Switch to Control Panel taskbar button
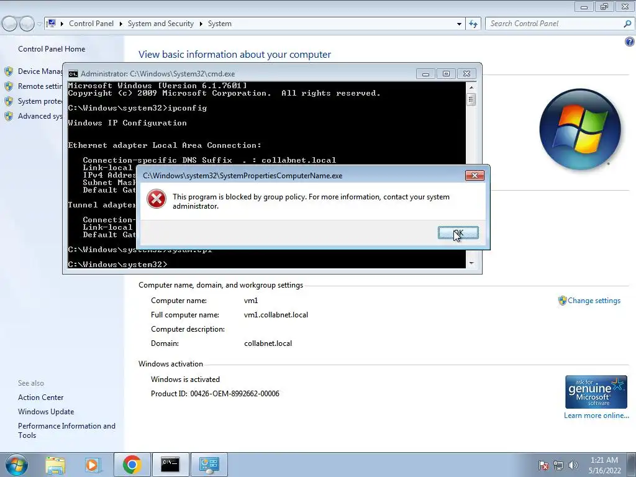This screenshot has height=477, width=636. (209, 465)
